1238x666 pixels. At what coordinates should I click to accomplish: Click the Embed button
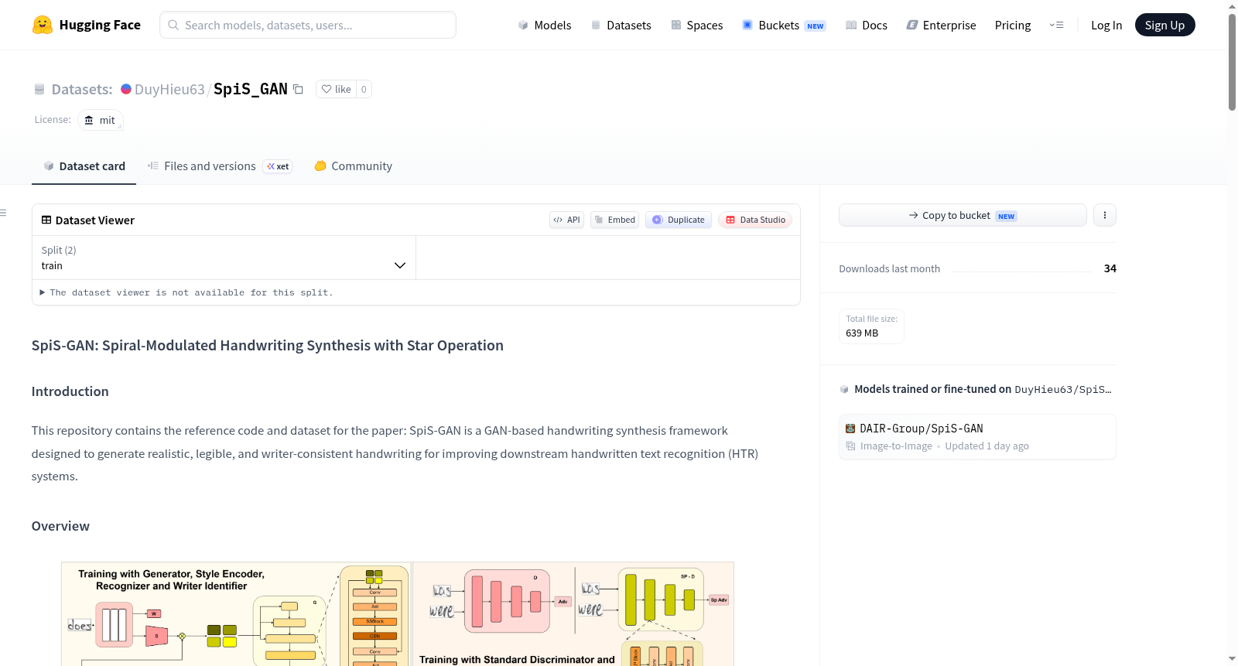point(615,220)
